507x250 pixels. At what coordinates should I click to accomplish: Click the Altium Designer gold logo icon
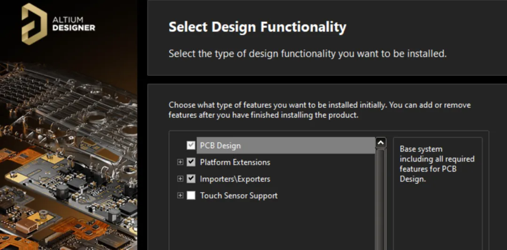pos(34,24)
